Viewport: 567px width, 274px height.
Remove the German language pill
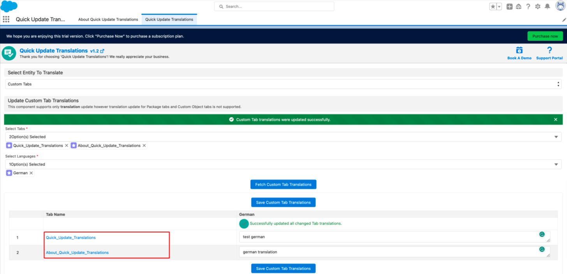pos(31,173)
